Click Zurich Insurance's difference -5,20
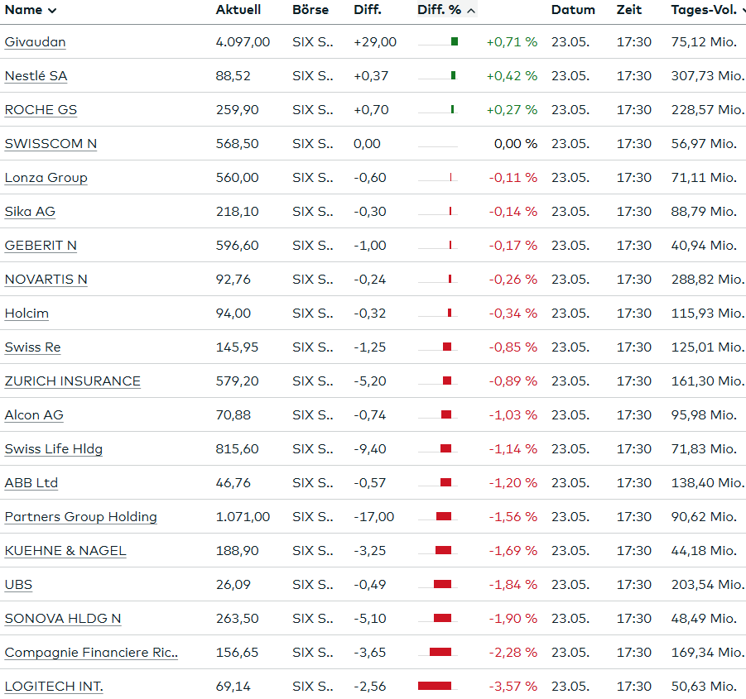 370,381
